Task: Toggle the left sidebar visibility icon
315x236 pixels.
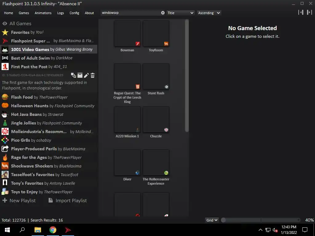Action: 301,12
